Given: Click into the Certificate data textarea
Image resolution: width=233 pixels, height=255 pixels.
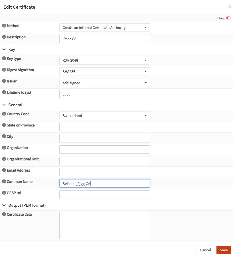Looking at the screenshot, I should click(x=104, y=226).
